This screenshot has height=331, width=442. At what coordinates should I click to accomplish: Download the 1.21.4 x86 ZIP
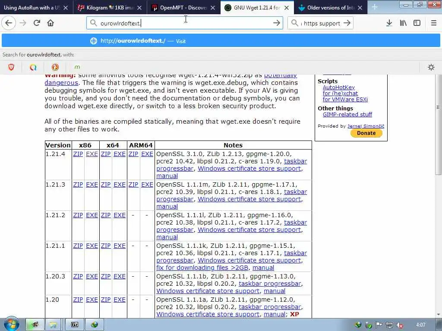coord(78,154)
